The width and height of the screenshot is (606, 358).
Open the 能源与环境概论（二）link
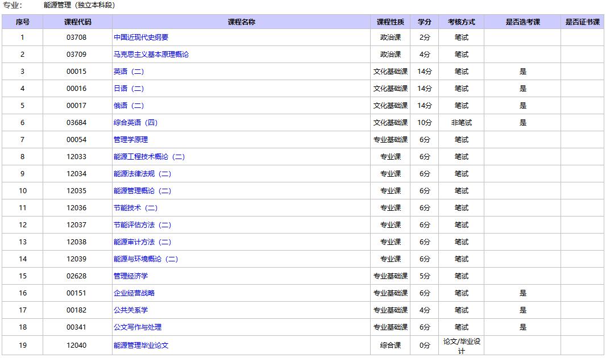[147, 259]
